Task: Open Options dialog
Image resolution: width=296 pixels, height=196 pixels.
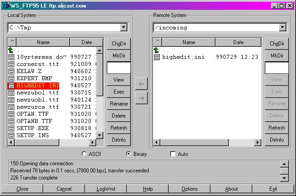Action: point(190,189)
